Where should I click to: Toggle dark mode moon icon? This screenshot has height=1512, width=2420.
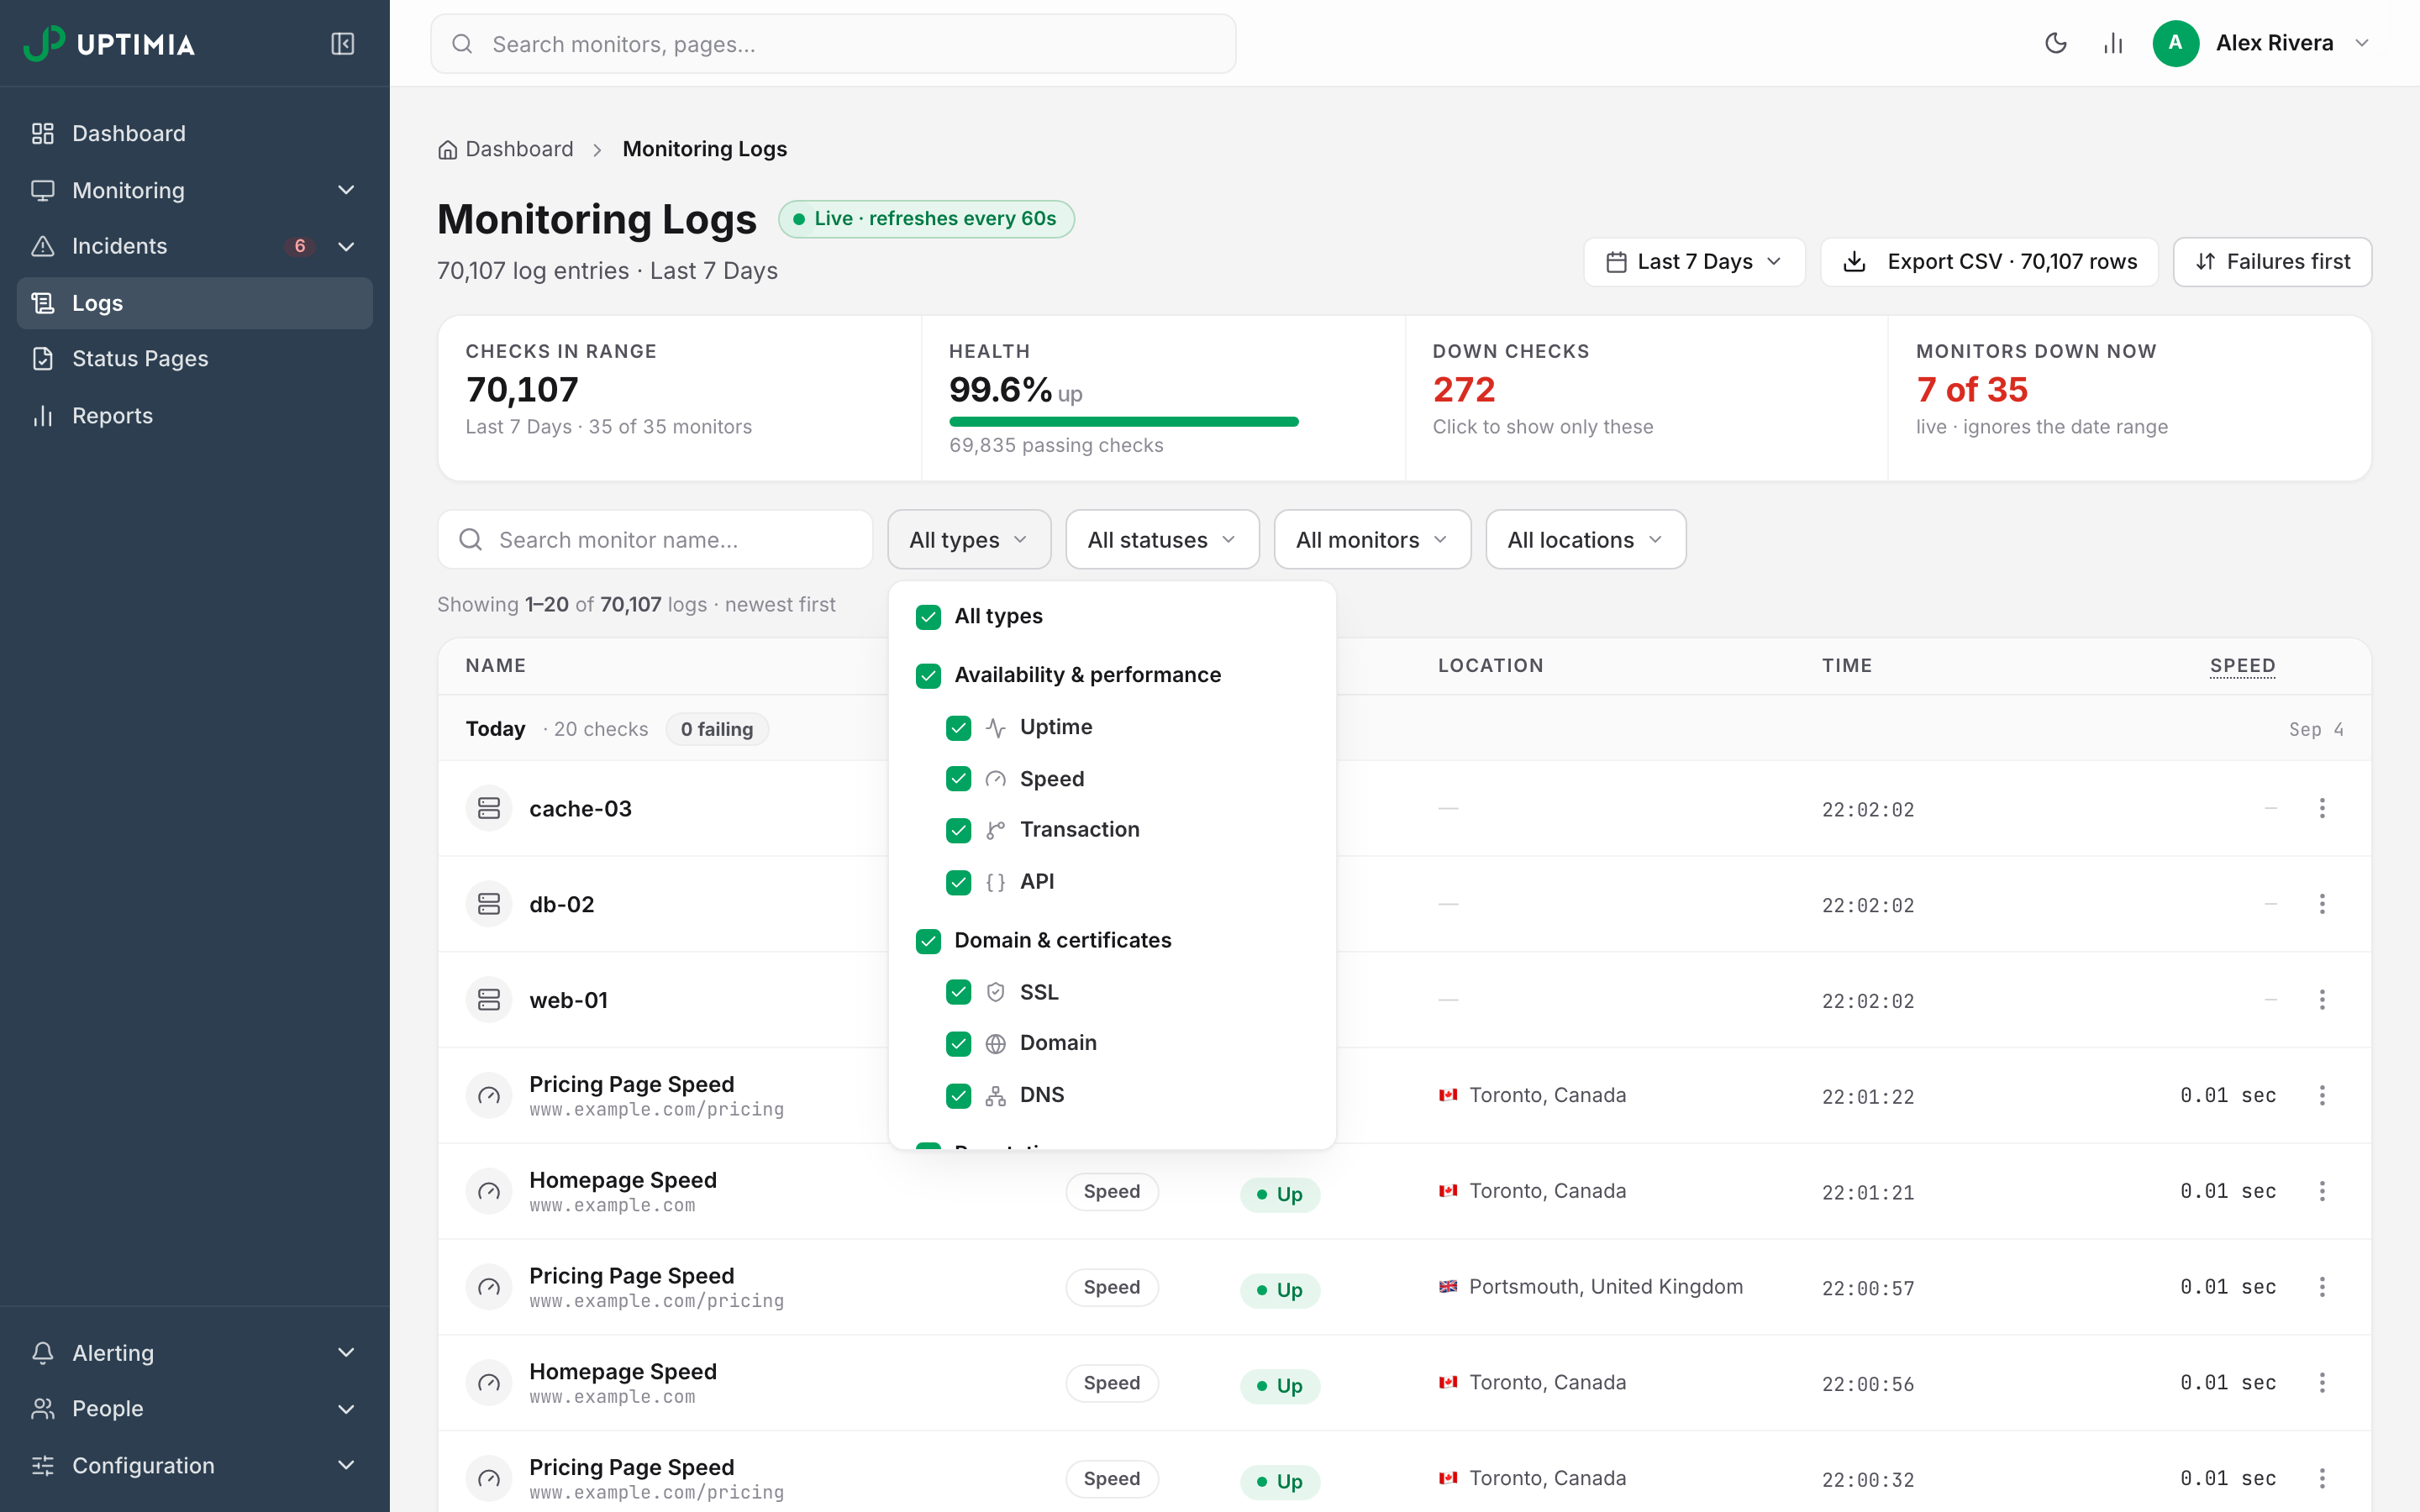click(2055, 43)
